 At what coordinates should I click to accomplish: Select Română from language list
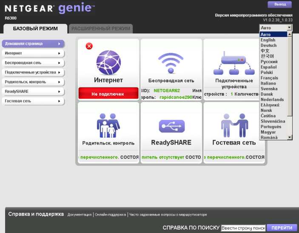273,137
